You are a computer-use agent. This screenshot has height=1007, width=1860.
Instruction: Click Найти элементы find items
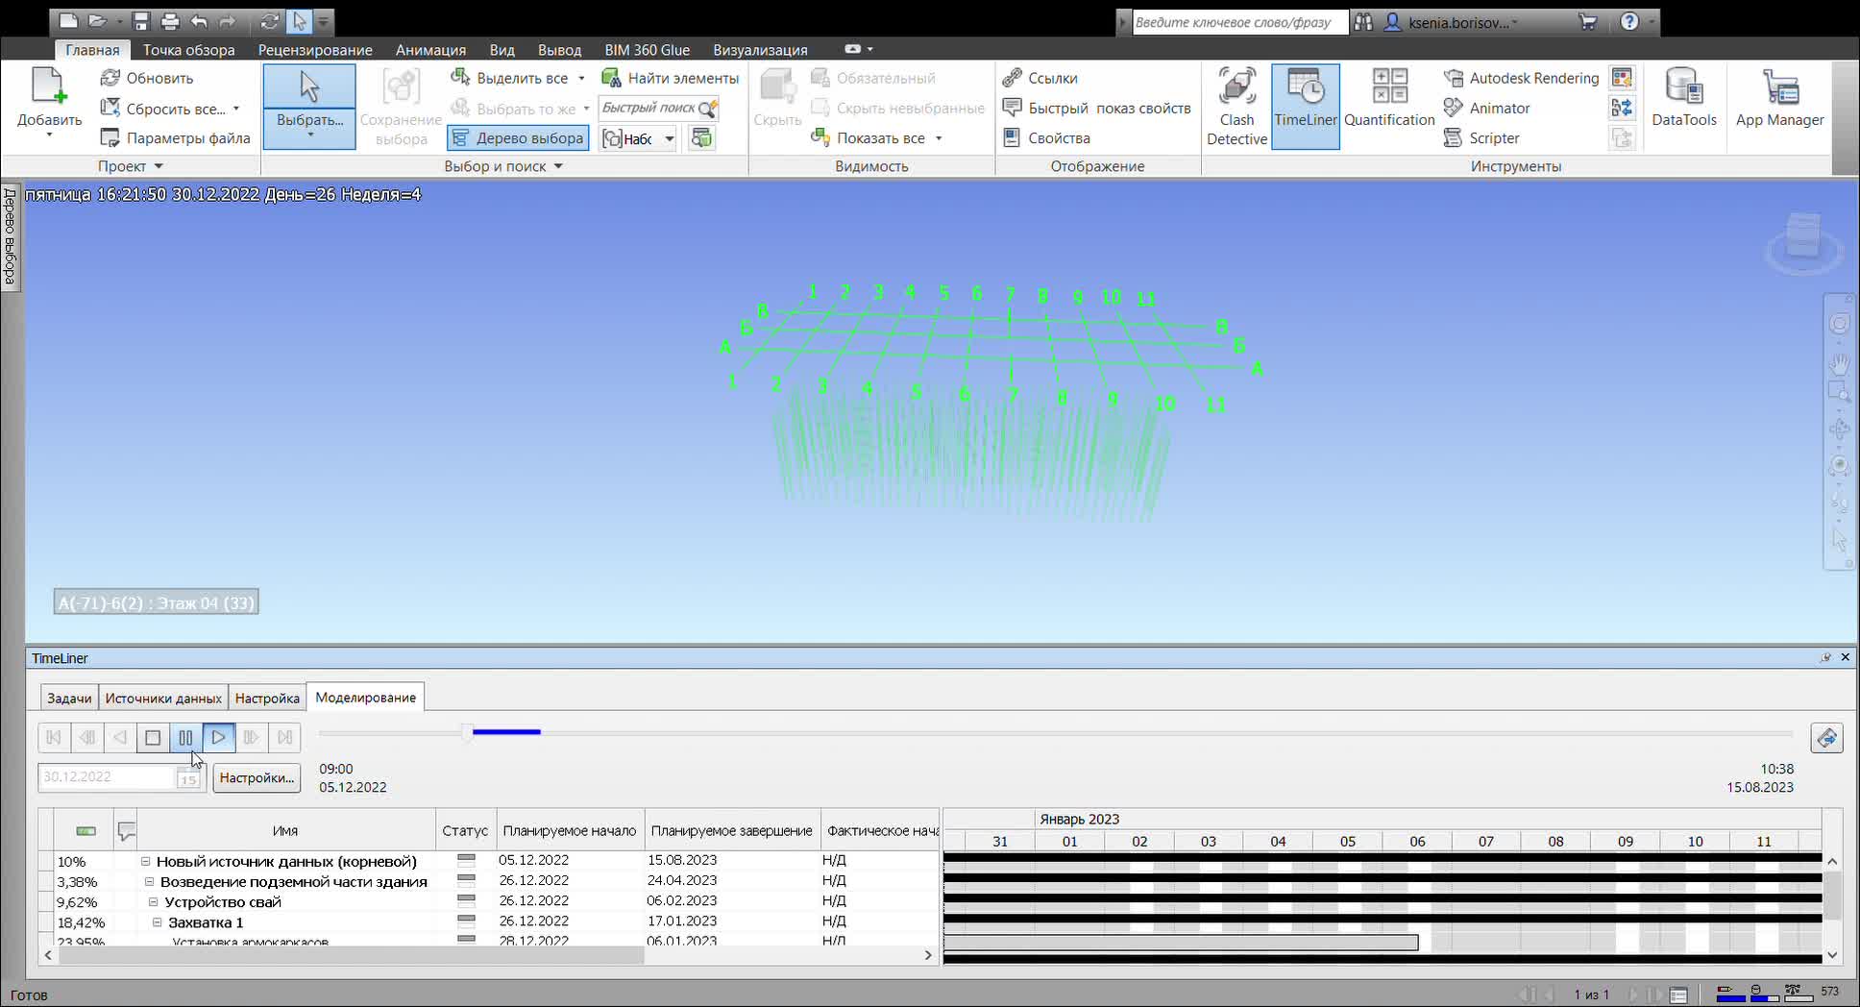coord(671,78)
